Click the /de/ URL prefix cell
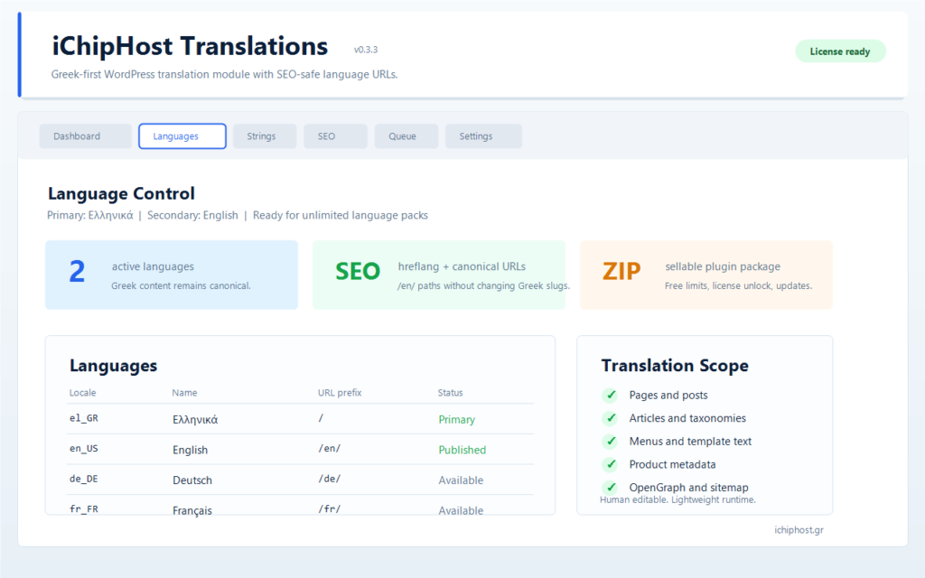 tap(329, 479)
